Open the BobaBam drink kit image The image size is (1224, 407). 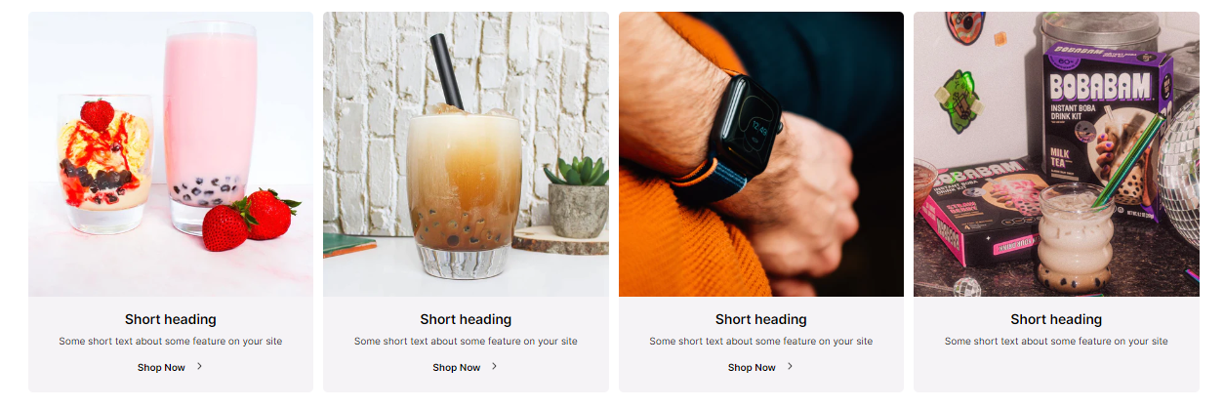point(1056,154)
